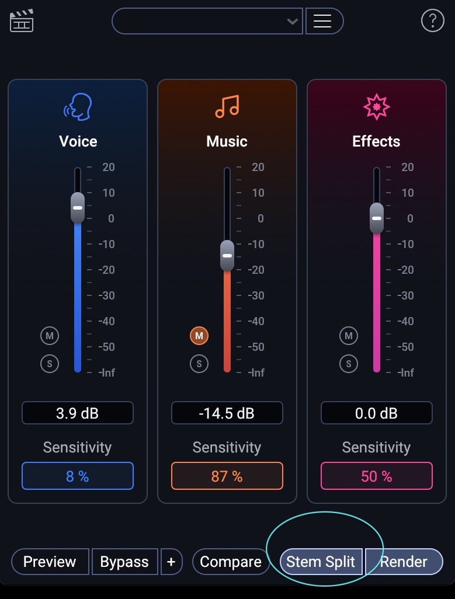Start a Stem Split
This screenshot has width=455, height=599.
[321, 562]
